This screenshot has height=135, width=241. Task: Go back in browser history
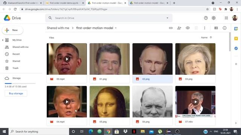pos(4,9)
